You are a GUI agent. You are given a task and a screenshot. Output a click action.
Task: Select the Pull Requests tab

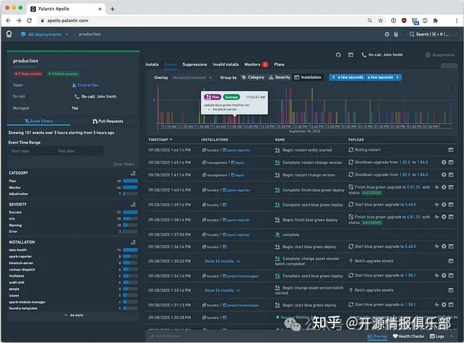click(107, 121)
